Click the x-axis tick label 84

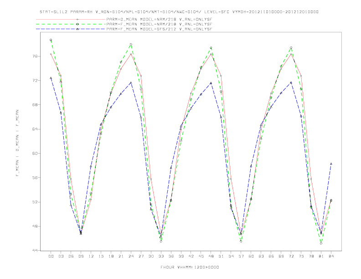coord(331,256)
